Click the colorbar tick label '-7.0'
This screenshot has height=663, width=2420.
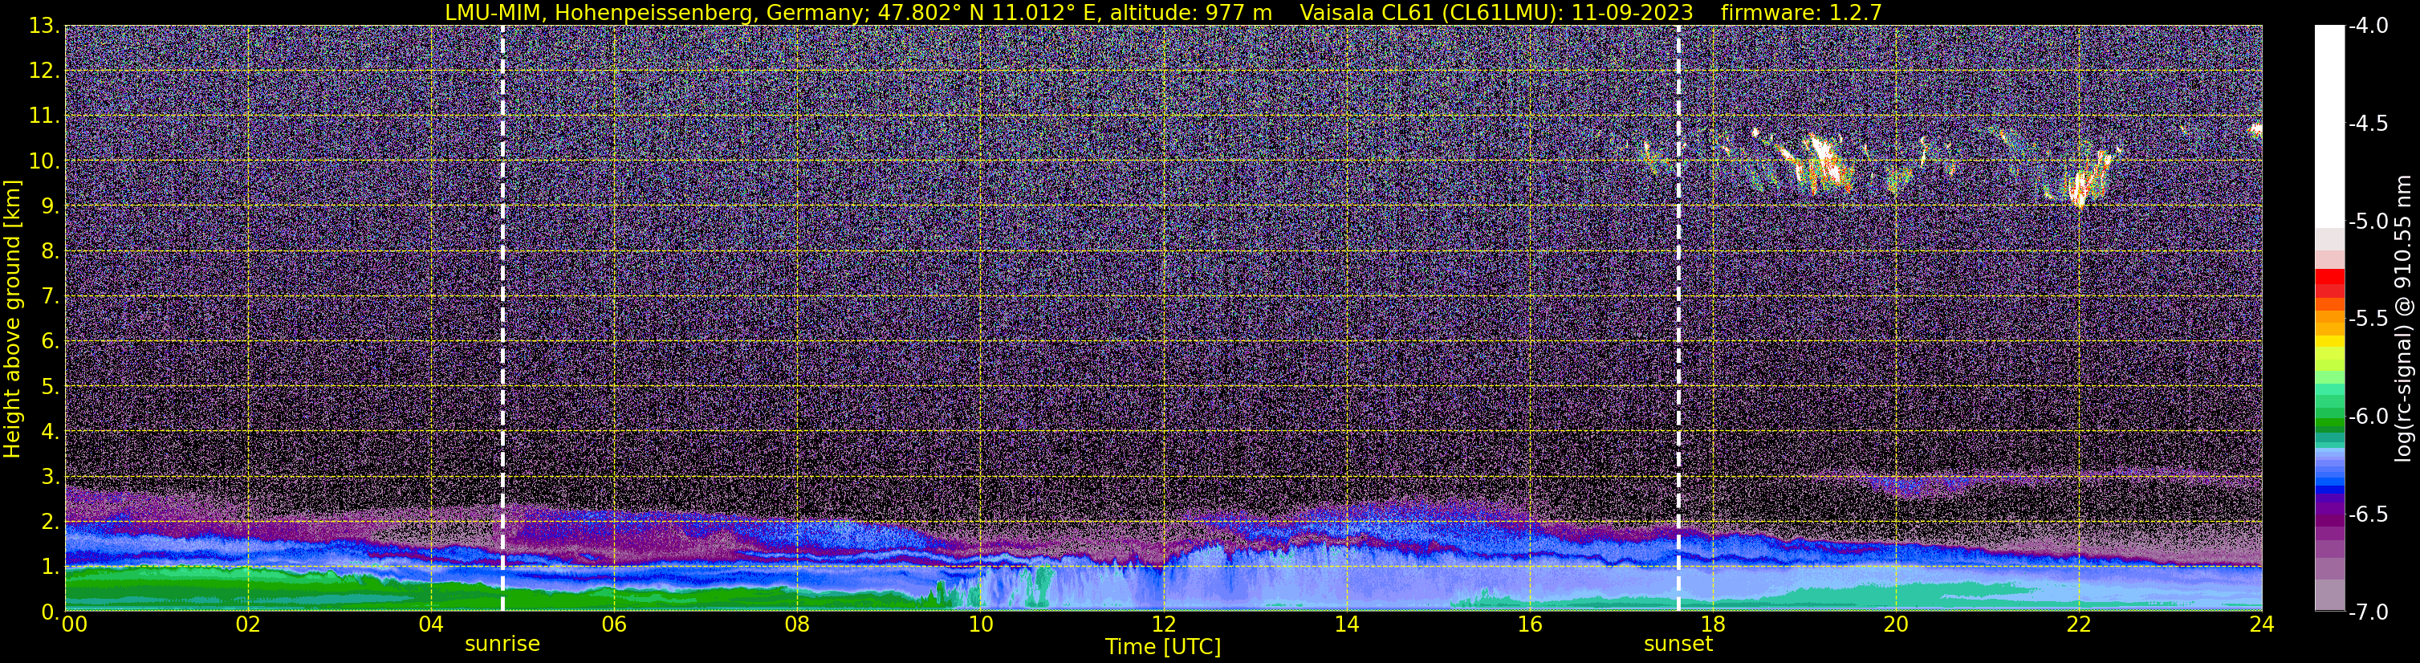click(2369, 612)
